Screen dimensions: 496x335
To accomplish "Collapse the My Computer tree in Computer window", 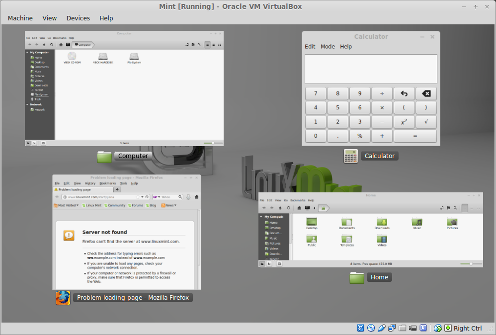I will (x=27, y=52).
